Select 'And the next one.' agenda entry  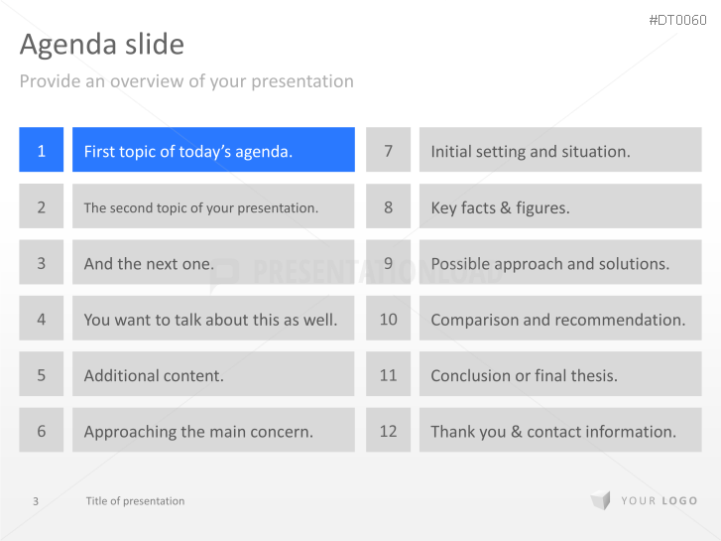pos(213,263)
